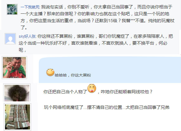Open the profile of user 一下我就死

(x=30, y=7)
